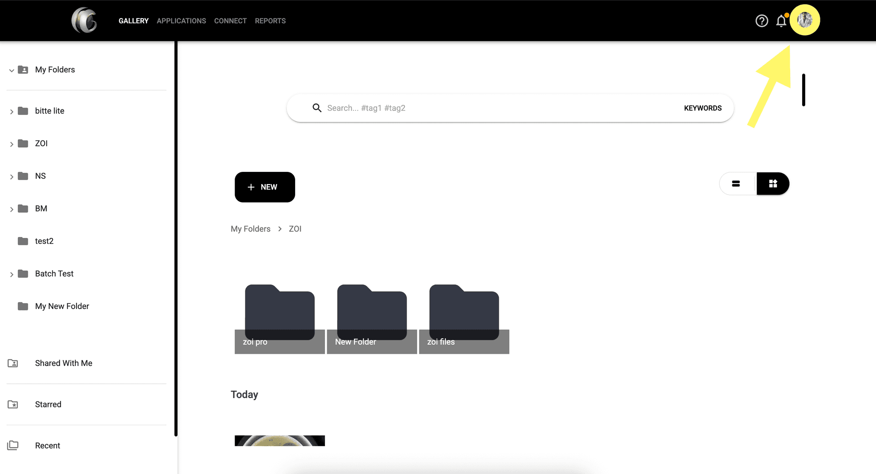Open the Recent section

(x=47, y=446)
